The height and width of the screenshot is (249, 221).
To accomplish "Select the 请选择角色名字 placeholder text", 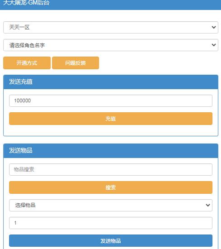I will (27, 45).
